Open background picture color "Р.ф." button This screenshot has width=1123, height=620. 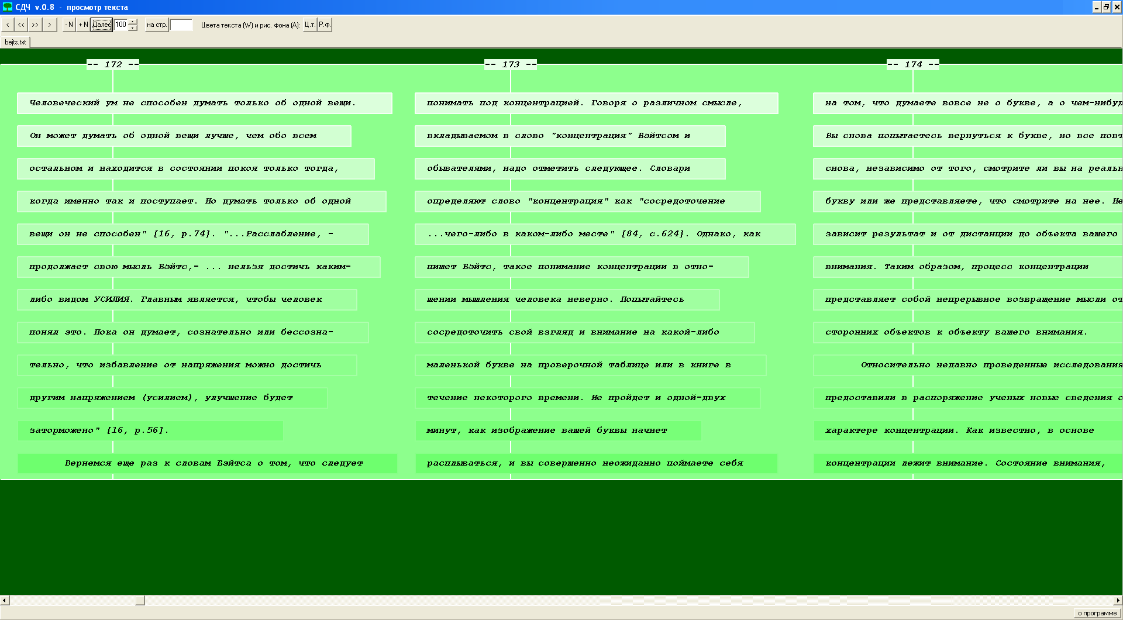coord(325,25)
